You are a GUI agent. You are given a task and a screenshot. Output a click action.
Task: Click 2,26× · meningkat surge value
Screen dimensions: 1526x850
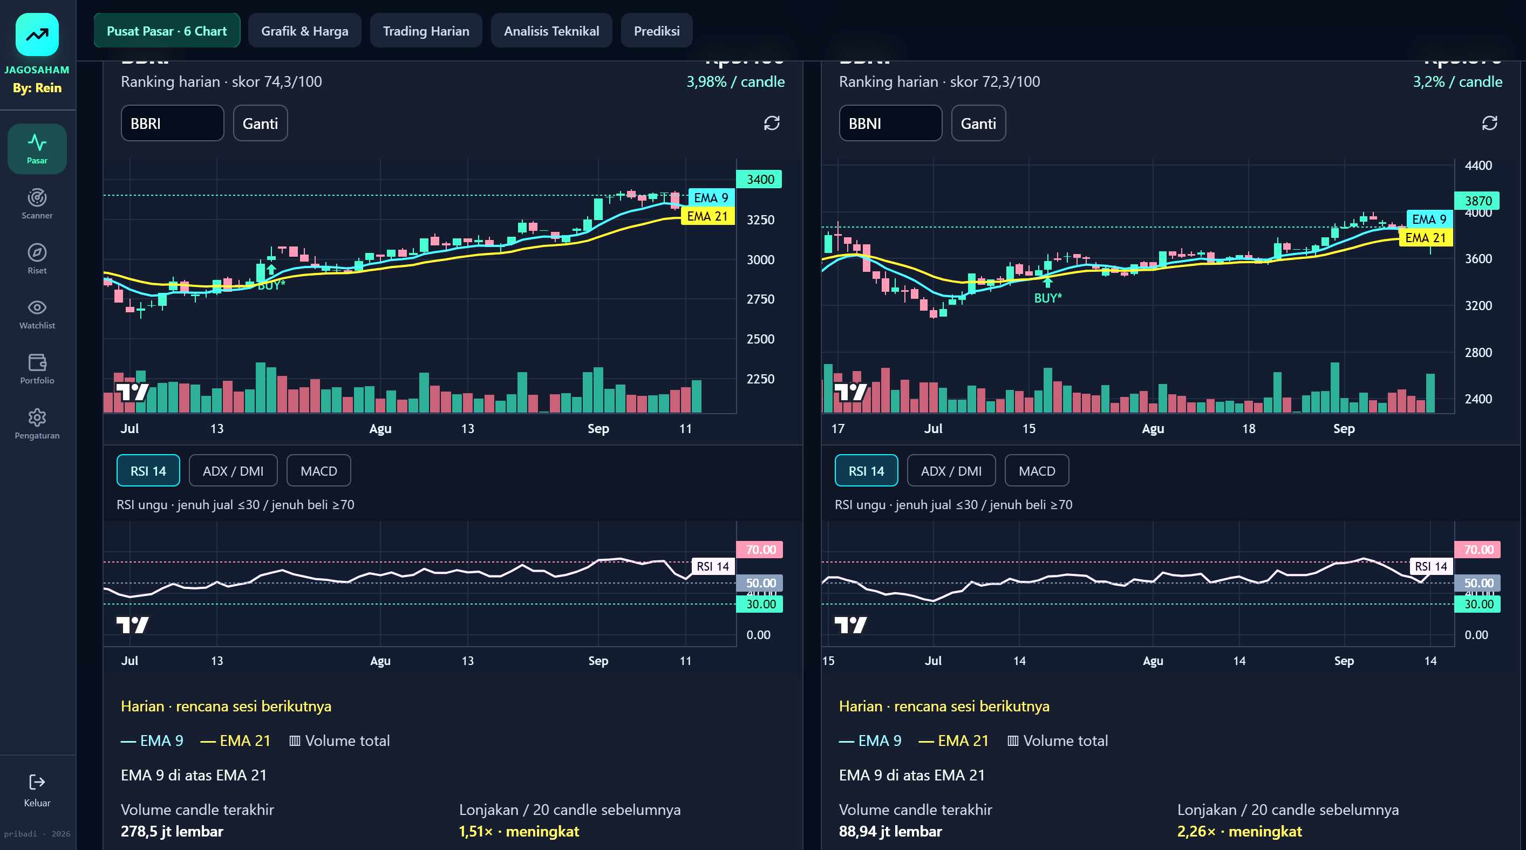click(x=1240, y=831)
